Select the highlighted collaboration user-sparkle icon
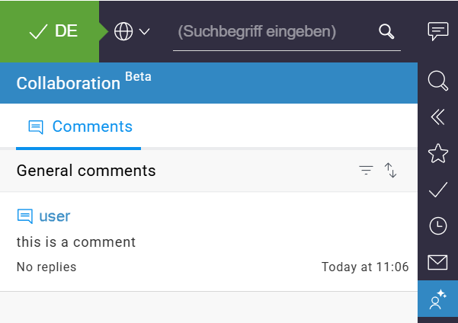458x323 pixels. click(438, 299)
